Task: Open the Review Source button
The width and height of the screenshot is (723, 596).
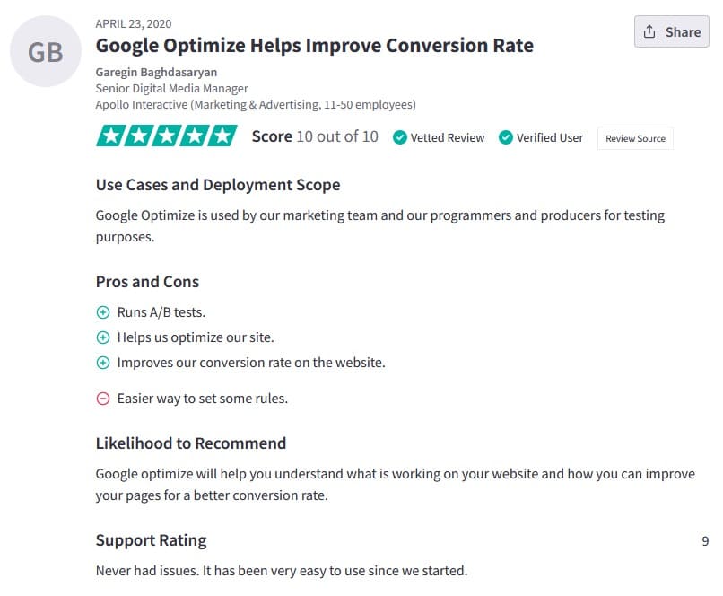Action: tap(635, 138)
